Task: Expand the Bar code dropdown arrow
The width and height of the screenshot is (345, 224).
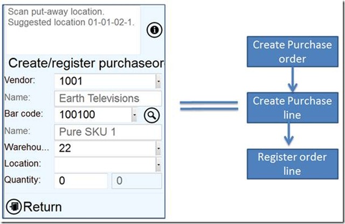Action: 135,115
